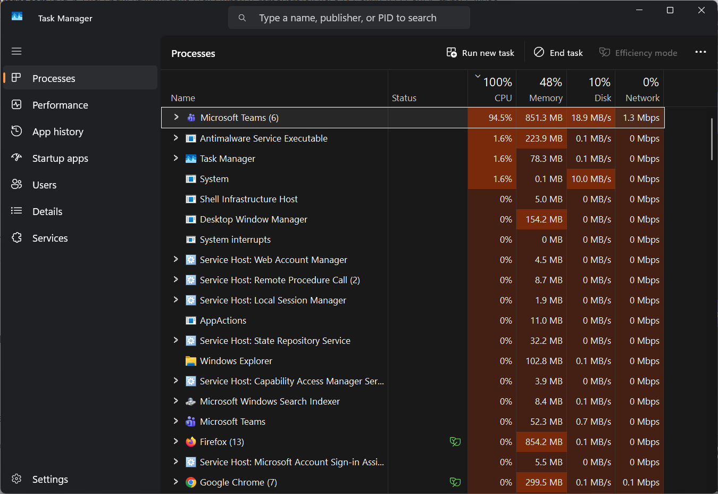This screenshot has height=494, width=718.
Task: Click the Startup apps sidebar icon
Action: click(16, 158)
